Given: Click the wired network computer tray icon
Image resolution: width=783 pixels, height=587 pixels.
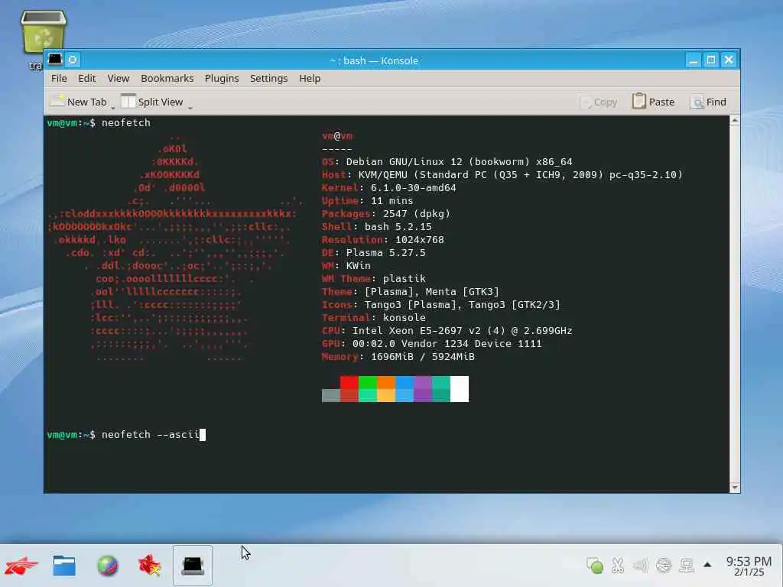Looking at the screenshot, I should pos(687,565).
